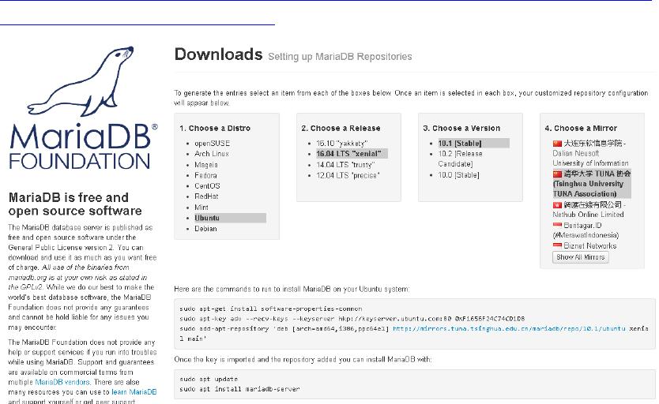Click "MariaDB is free and open source software" heading
This screenshot has height=404, width=659.
[x=75, y=204]
